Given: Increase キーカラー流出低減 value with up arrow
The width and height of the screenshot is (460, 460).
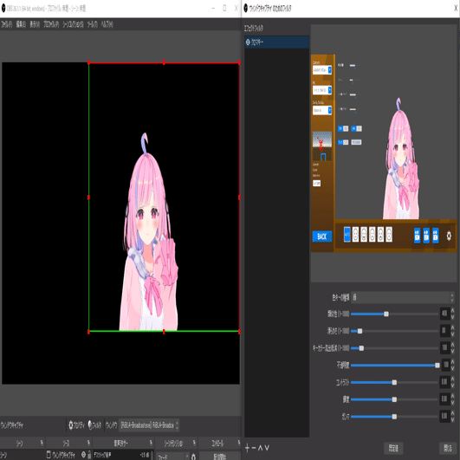Looking at the screenshot, I should pos(453,345).
